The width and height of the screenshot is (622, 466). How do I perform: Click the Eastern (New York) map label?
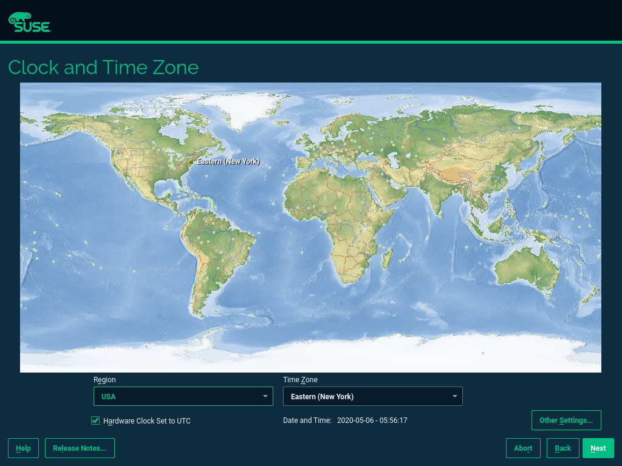tap(228, 162)
